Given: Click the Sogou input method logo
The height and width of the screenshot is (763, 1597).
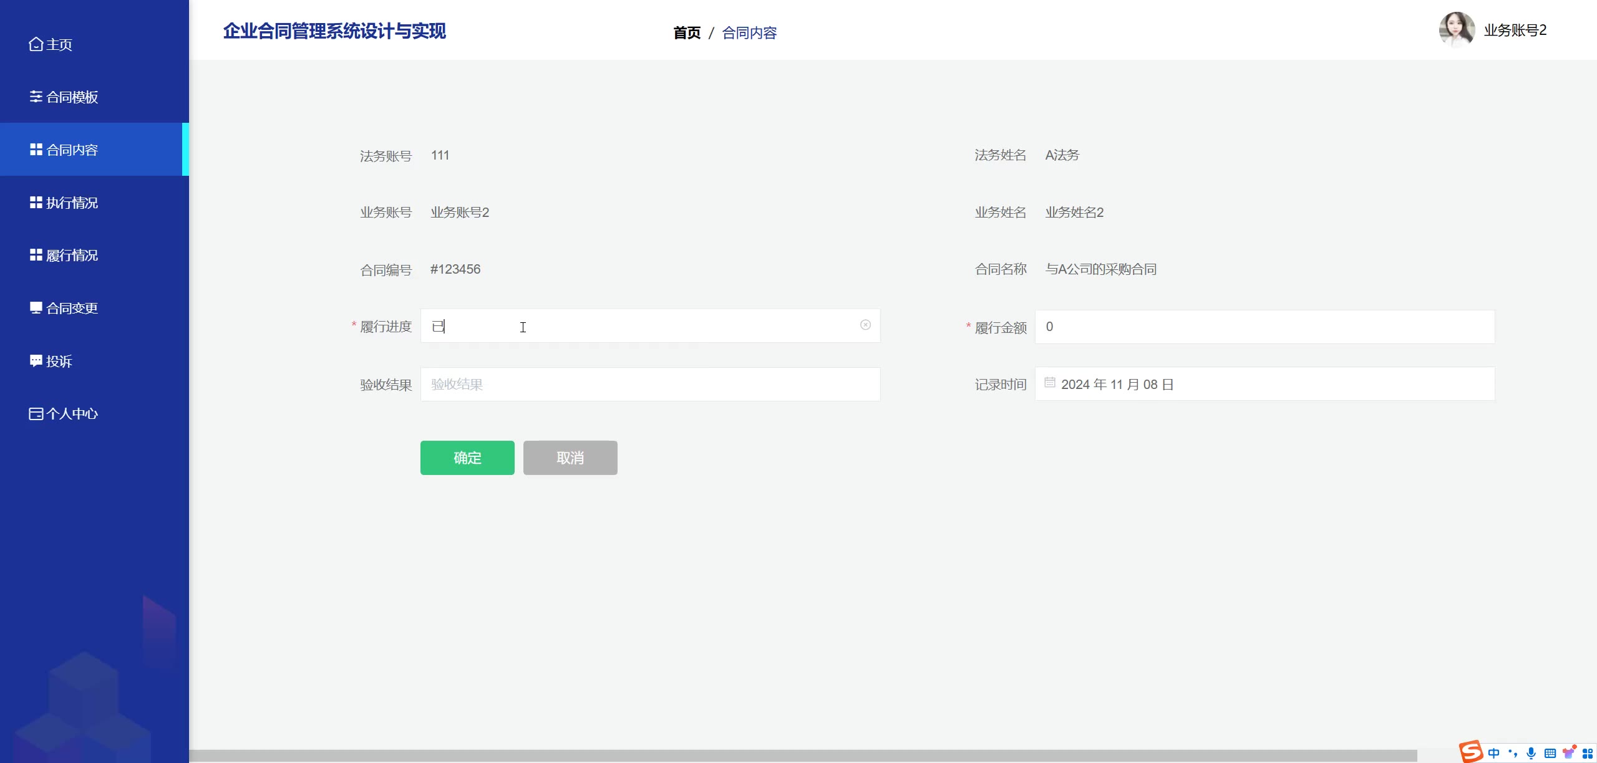Looking at the screenshot, I should pyautogui.click(x=1470, y=752).
